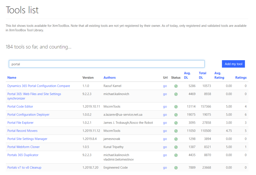The height and width of the screenshot is (175, 256).
Task: Sort by the Avg. Rating column header
Action: [219, 75]
